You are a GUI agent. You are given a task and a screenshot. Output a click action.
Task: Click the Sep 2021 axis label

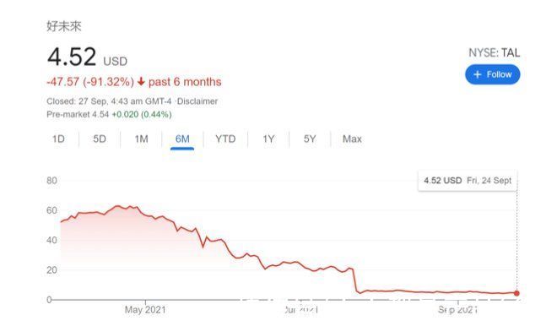457,310
